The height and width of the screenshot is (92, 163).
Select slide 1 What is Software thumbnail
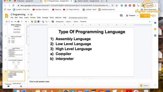(x=16, y=29)
